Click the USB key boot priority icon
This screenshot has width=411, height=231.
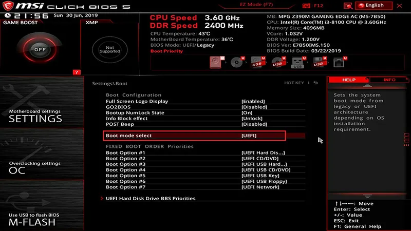[297, 63]
